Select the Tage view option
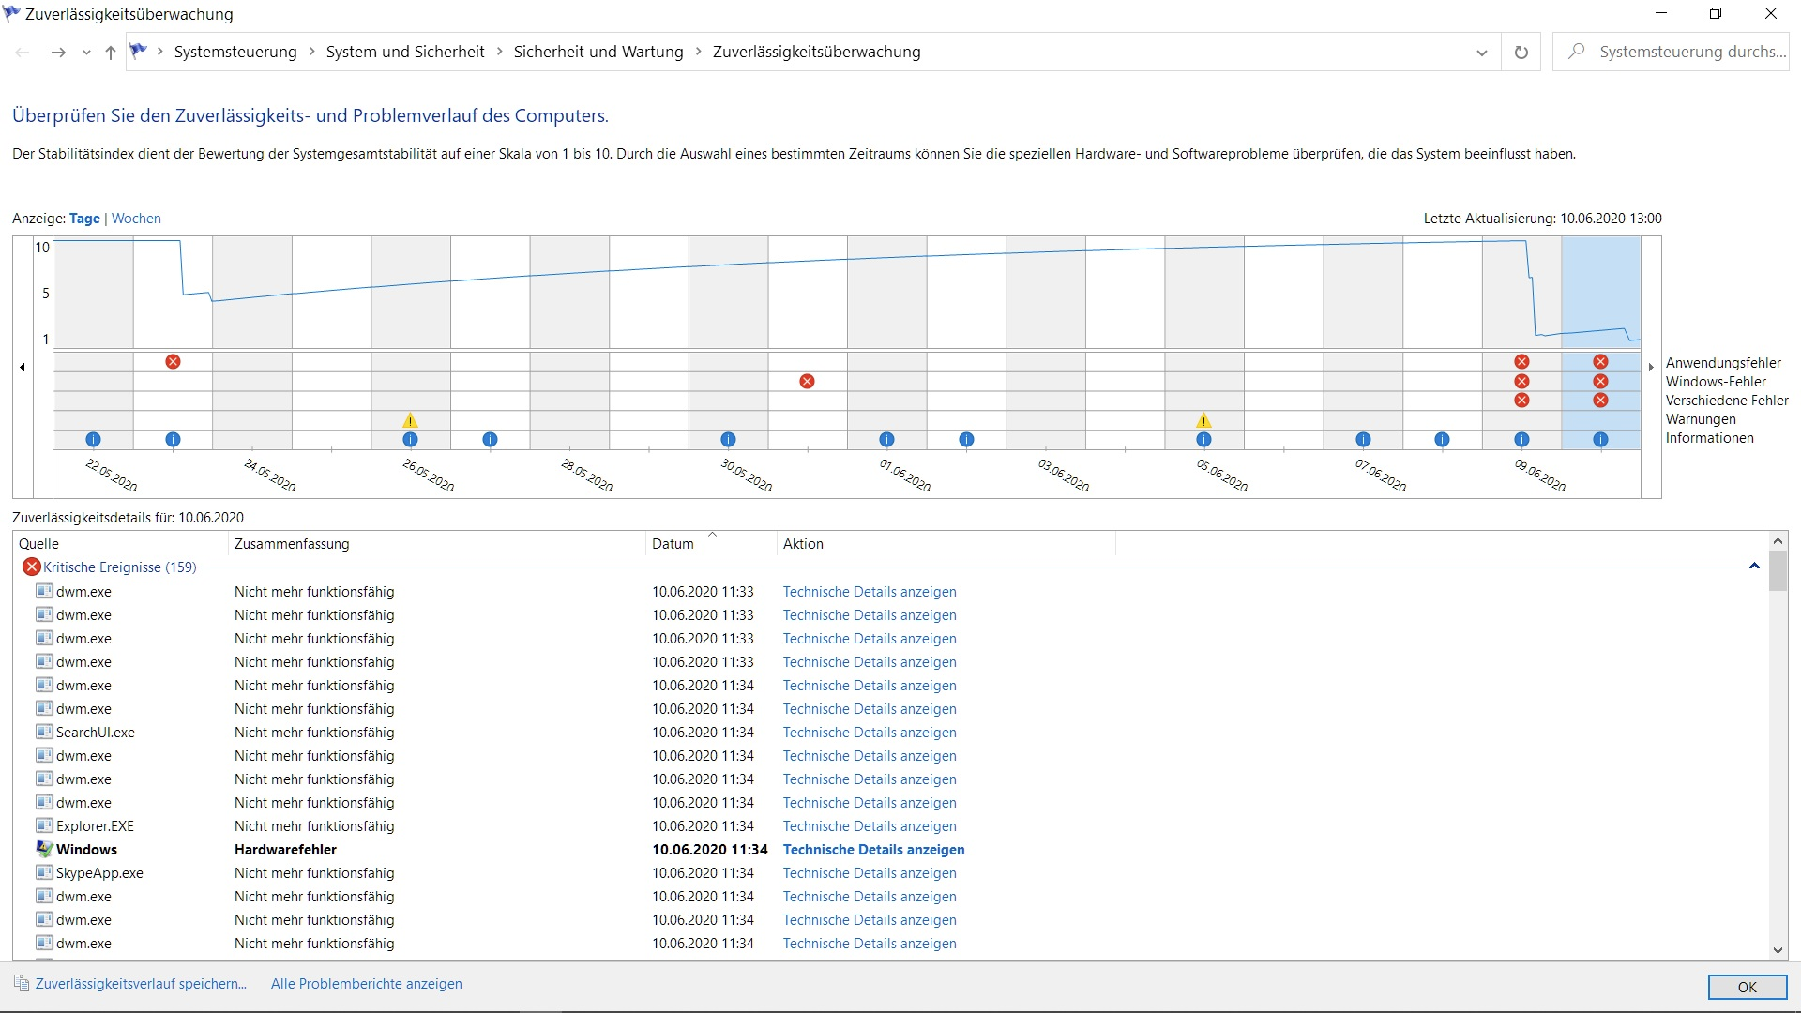This screenshot has width=1801, height=1013. click(x=84, y=219)
